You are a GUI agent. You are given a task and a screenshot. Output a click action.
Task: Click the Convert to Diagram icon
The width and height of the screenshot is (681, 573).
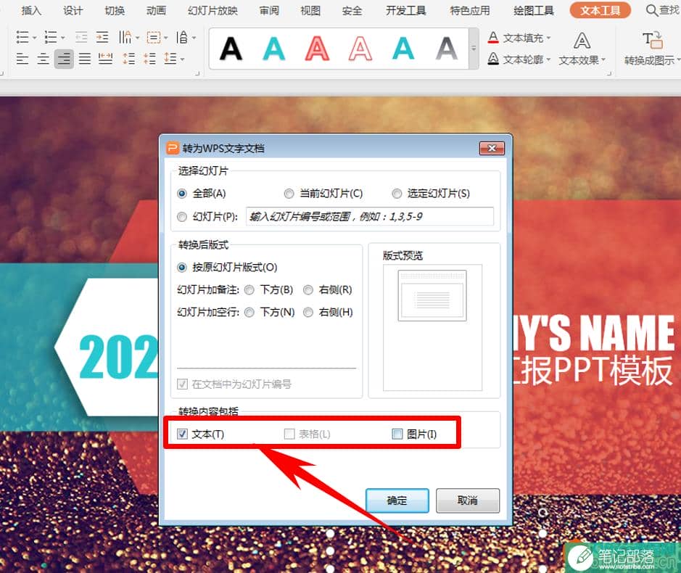(x=652, y=40)
